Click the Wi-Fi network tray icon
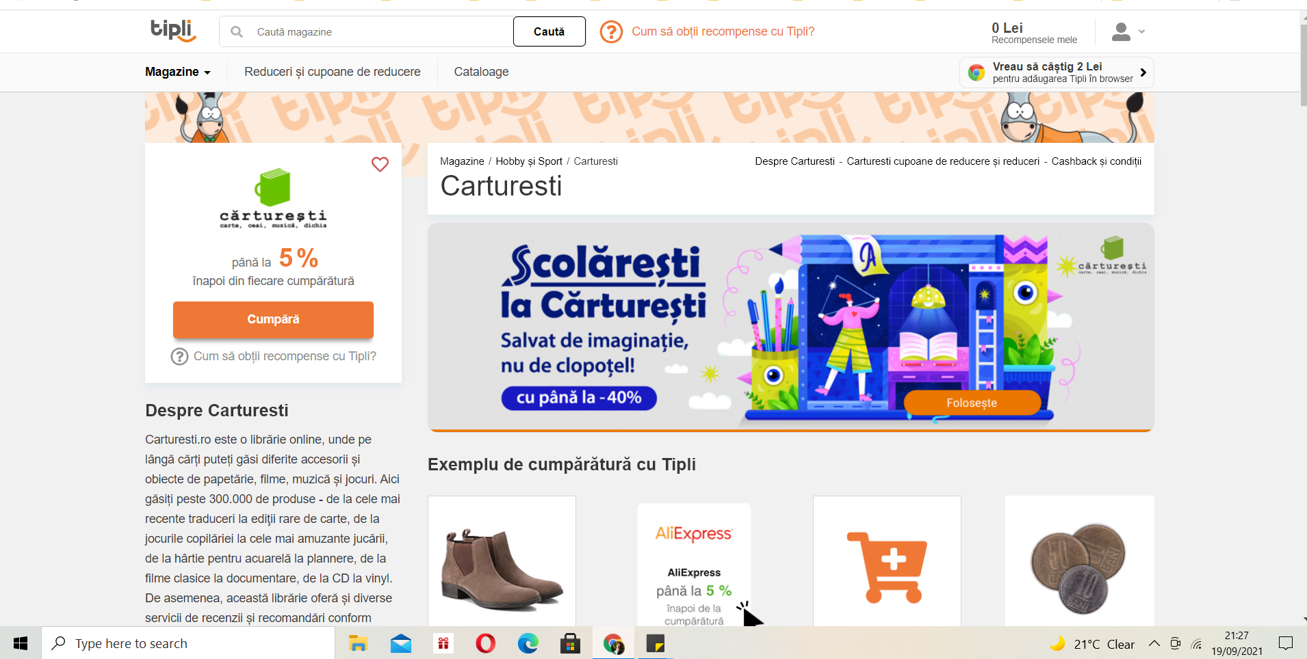 point(1197,644)
